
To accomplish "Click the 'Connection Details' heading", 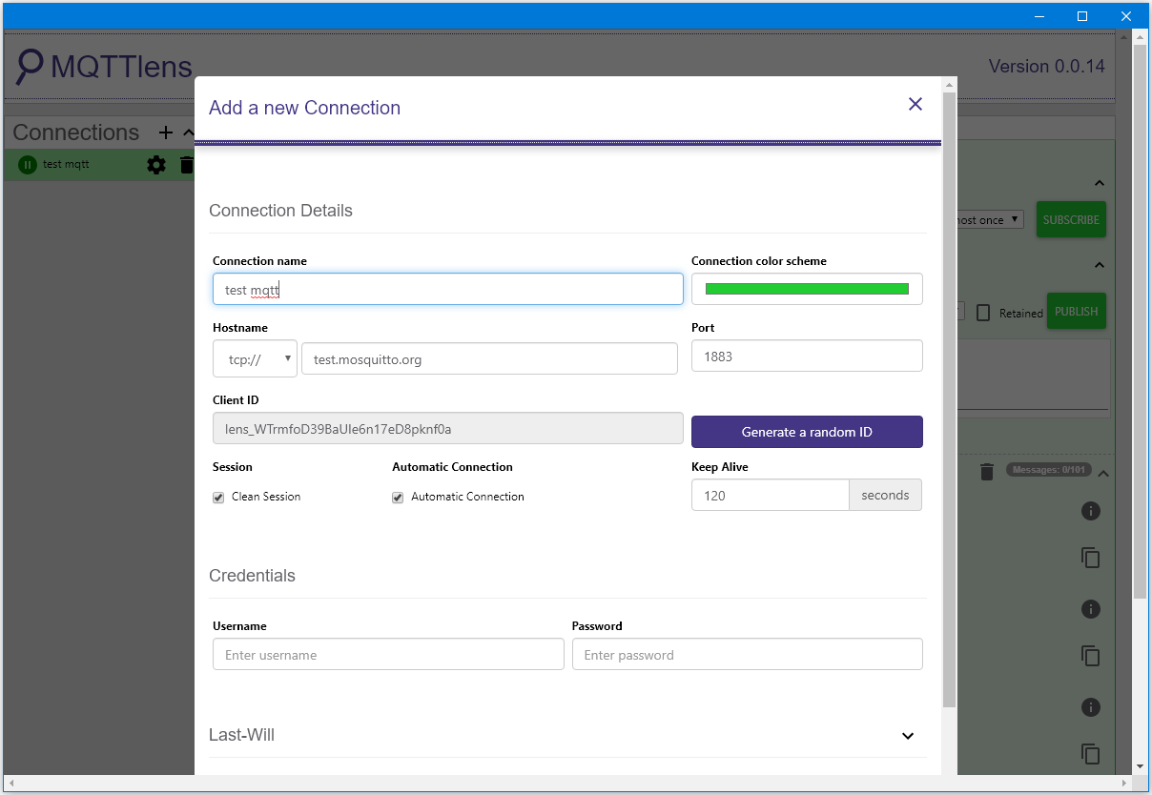I will coord(280,211).
